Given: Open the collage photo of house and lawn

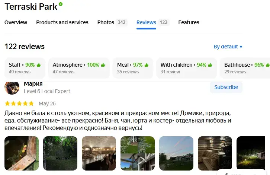Looking at the screenshot, I should point(138,153).
